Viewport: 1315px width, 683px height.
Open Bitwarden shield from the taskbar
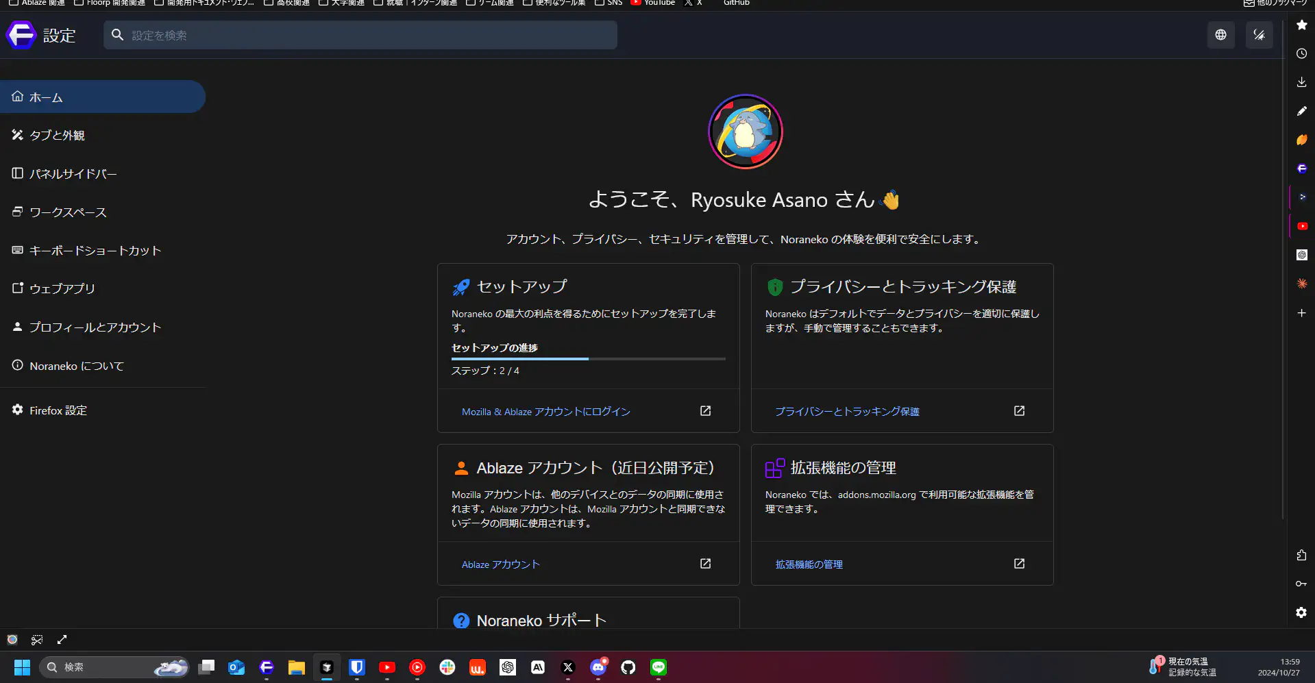tap(357, 667)
